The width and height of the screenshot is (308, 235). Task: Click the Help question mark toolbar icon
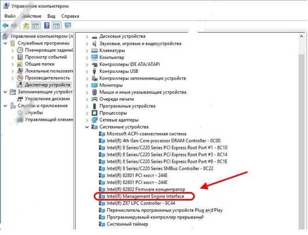47,25
